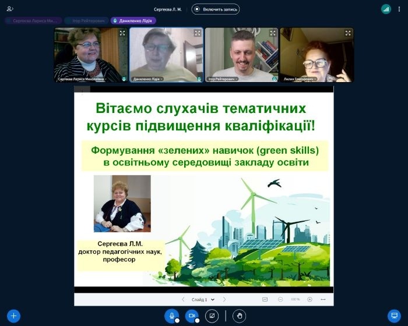Toggle the screen share button
Image resolution: width=408 pixels, height=326 pixels.
point(212,316)
